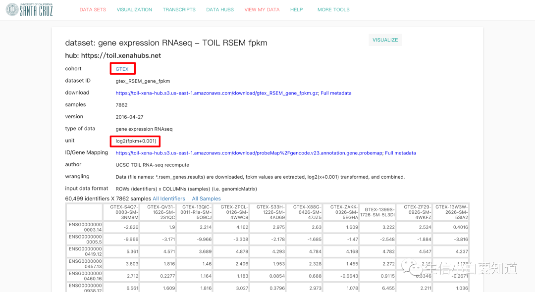The image size is (535, 292).
Task: Click column header GTEX-1399S-1726-SM-5L3DI
Action: (x=377, y=212)
